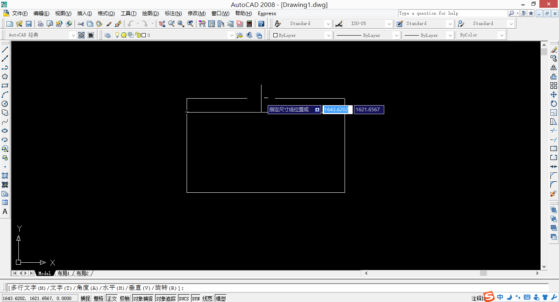The image size is (559, 302).
Task: Open the 修改(M) menu
Action: coord(196,14)
